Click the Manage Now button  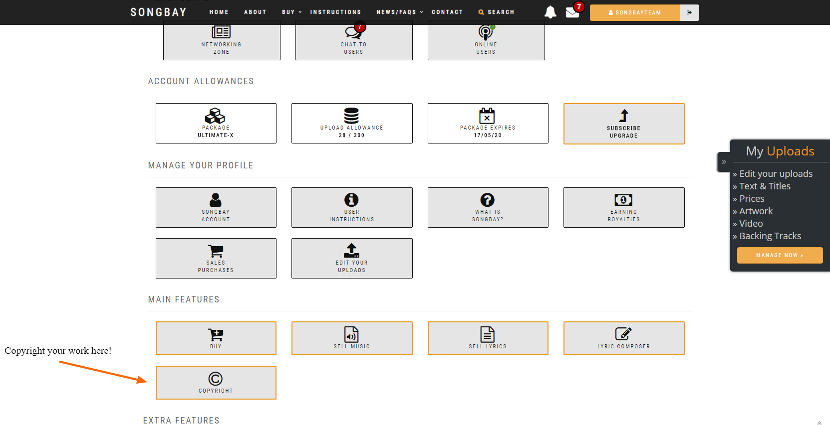click(x=780, y=255)
